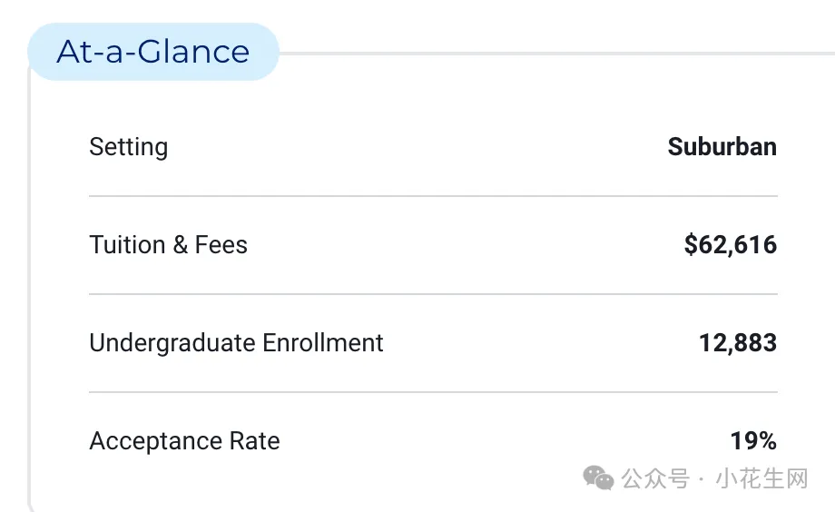Click the blank space between Setting and Suburban
The image size is (835, 512).
point(418,147)
